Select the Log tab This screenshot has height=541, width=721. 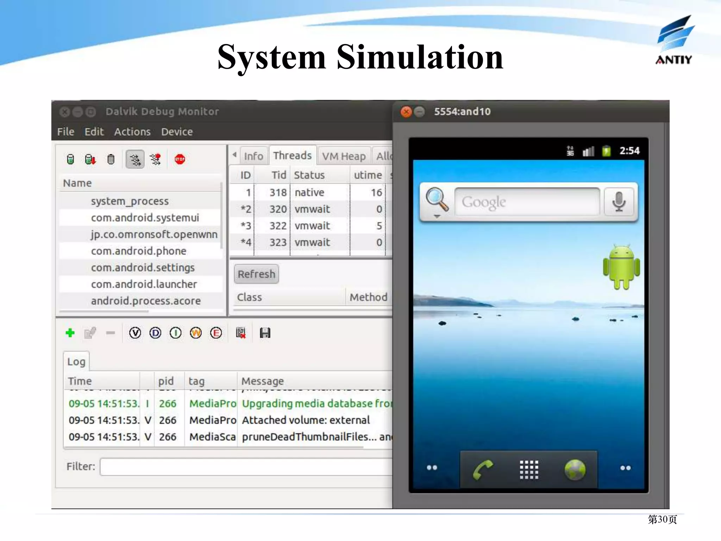tap(76, 362)
